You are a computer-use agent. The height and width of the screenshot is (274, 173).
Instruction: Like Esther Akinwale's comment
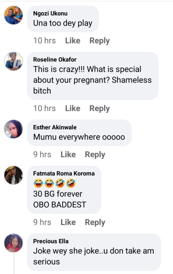click(68, 155)
